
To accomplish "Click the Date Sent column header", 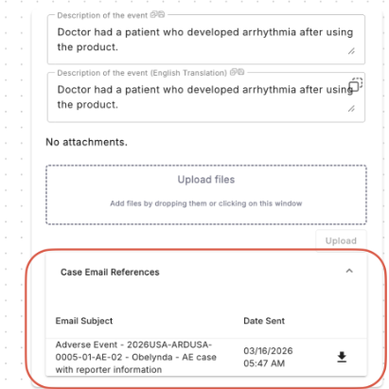I will pyautogui.click(x=264, y=321).
